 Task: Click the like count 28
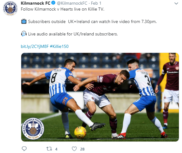pos(82,149)
